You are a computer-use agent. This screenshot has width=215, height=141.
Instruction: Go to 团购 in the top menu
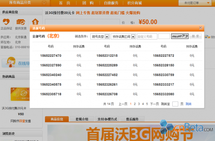pyautogui.click(x=88, y=3)
